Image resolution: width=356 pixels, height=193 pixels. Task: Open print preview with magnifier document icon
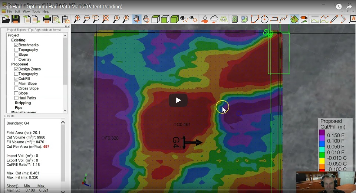tap(56, 19)
